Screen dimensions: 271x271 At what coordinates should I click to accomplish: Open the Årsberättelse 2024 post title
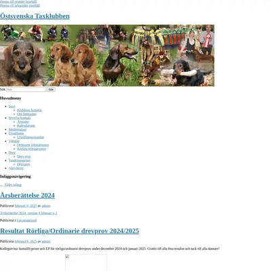point(27,195)
